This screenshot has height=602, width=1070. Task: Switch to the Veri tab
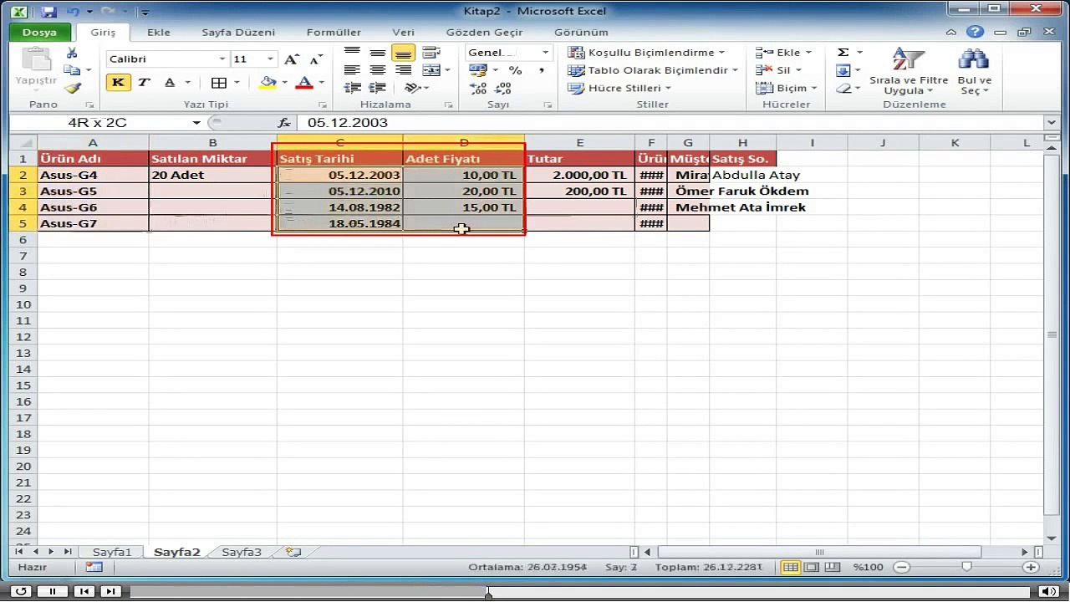404,33
